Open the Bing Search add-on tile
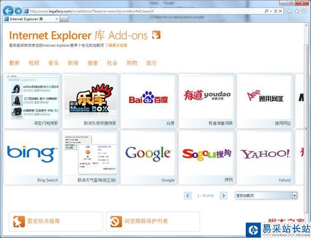This screenshot has height=238, width=311. (32, 157)
